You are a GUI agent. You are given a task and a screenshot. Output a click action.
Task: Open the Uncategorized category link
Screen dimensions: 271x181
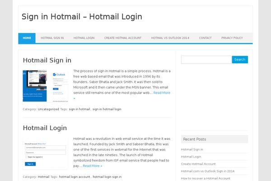point(48,110)
